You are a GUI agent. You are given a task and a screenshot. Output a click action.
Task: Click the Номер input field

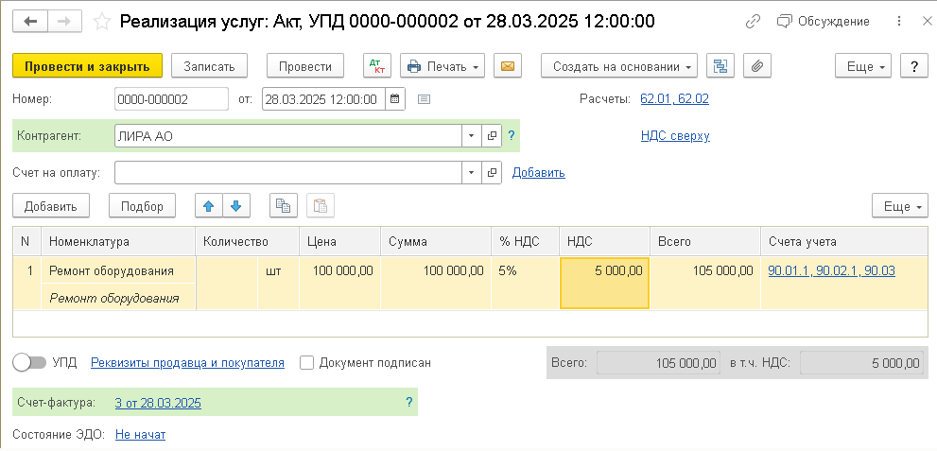pyautogui.click(x=170, y=98)
